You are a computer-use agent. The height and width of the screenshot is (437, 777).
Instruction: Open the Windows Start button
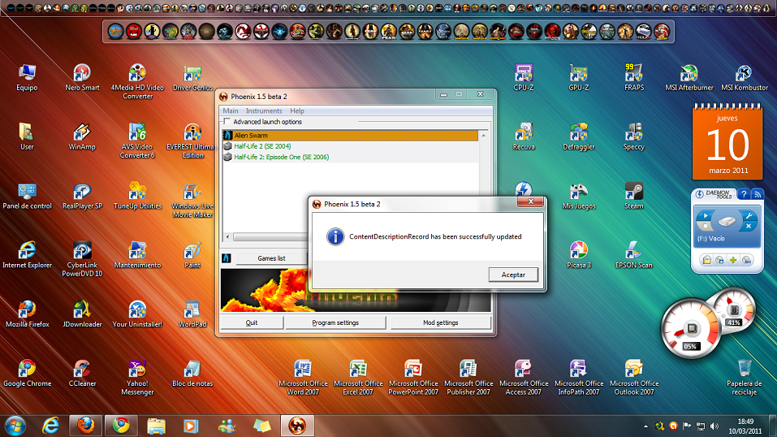(15, 426)
